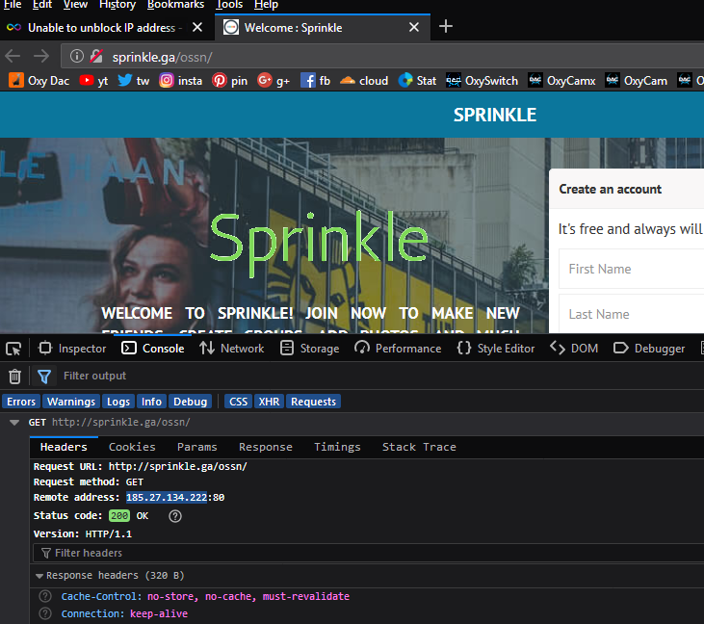704x624 pixels.
Task: Close the Unable to unblock IP address tab
Action: pos(197,27)
